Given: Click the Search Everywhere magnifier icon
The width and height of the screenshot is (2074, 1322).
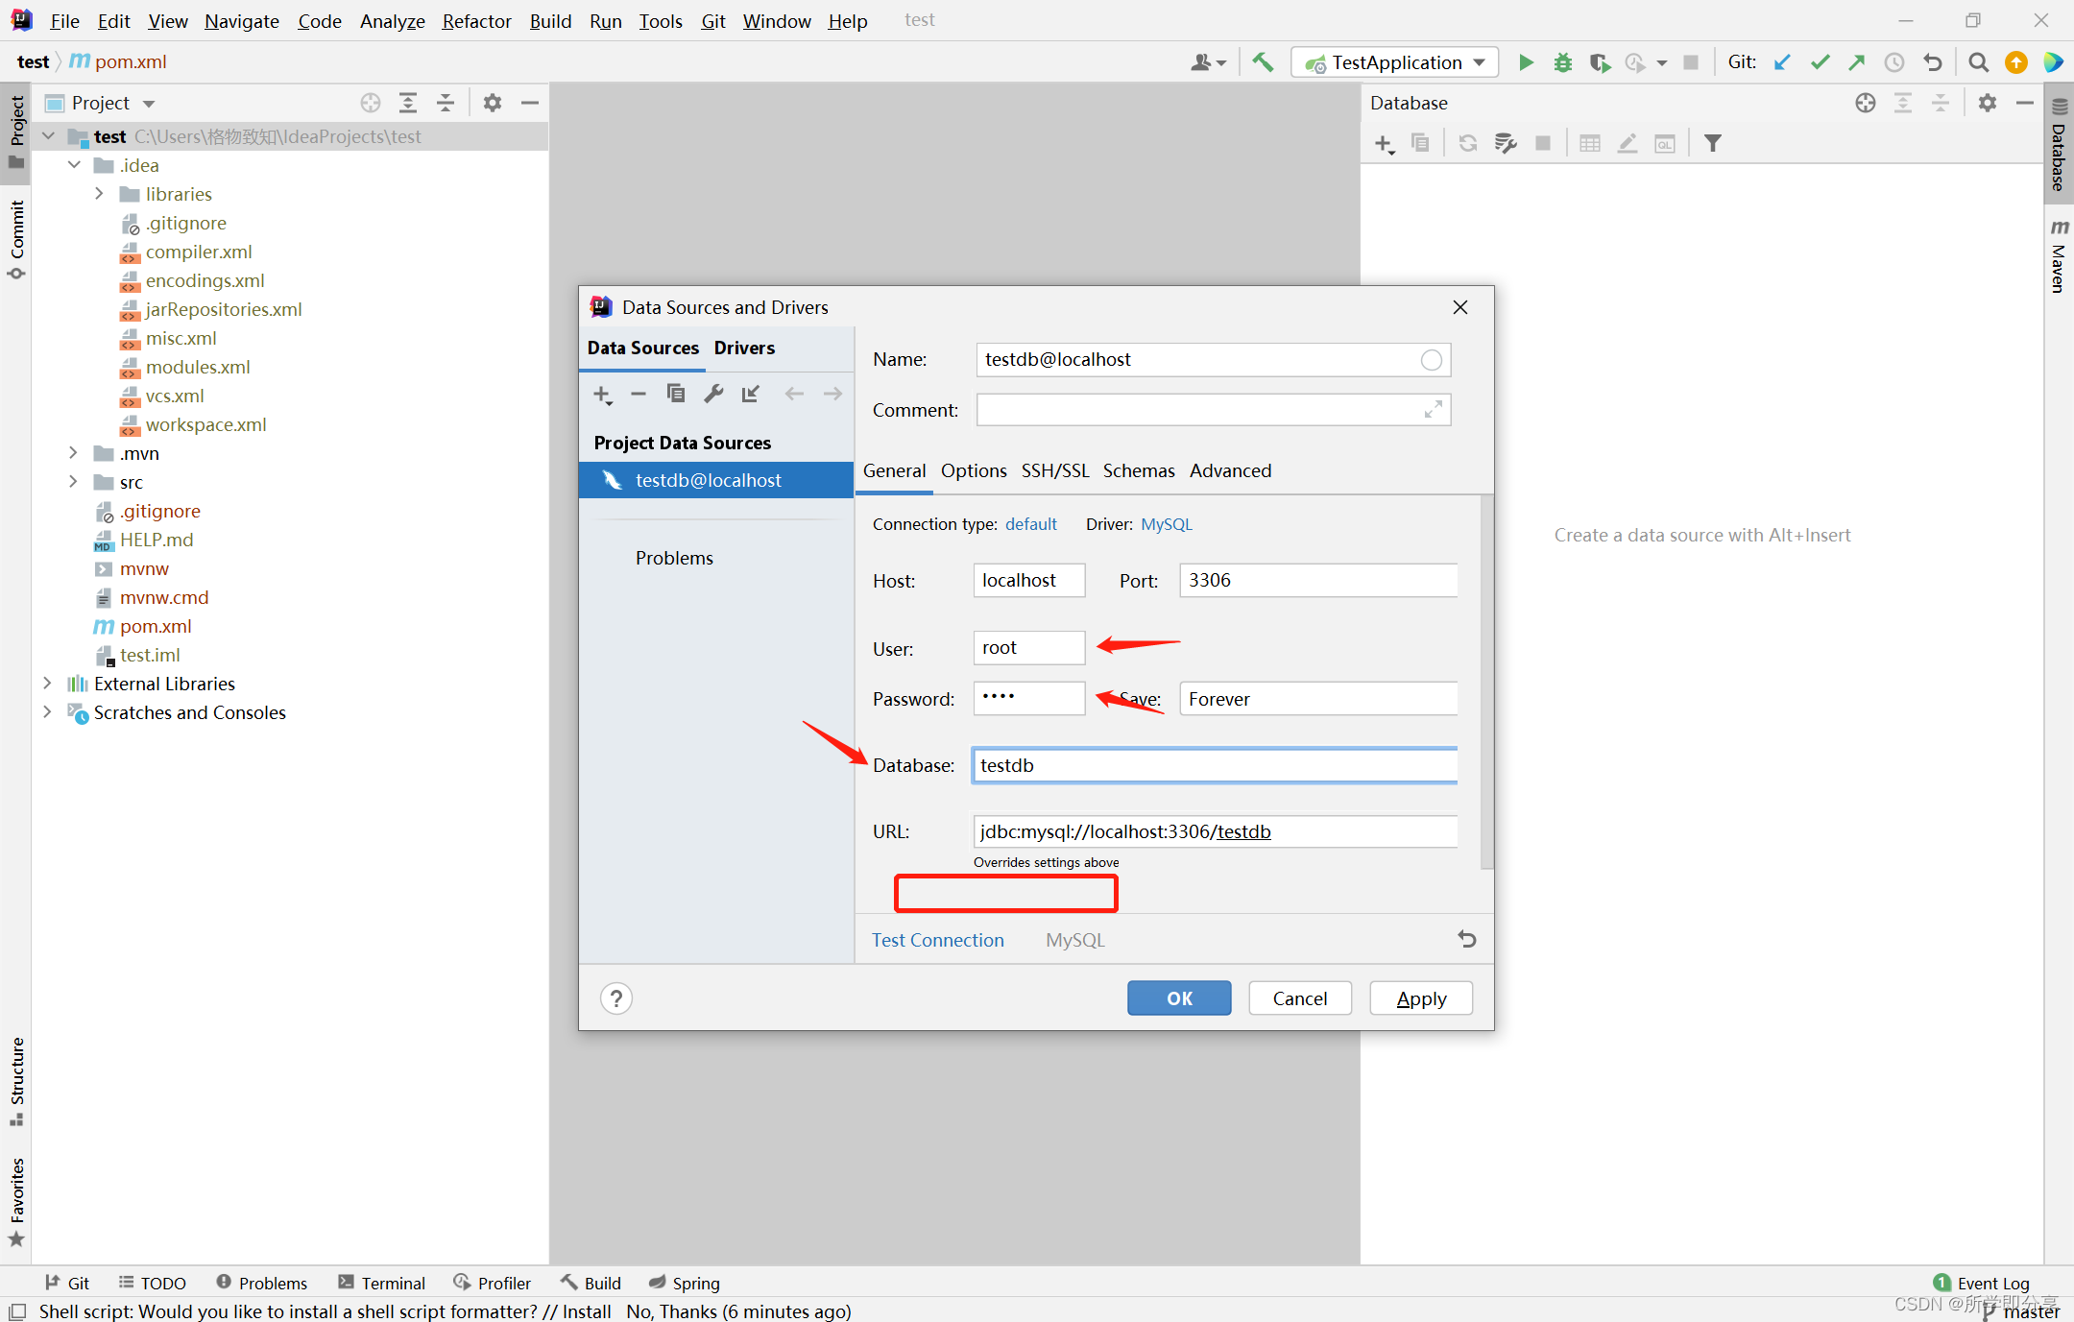Looking at the screenshot, I should pos(1978,62).
